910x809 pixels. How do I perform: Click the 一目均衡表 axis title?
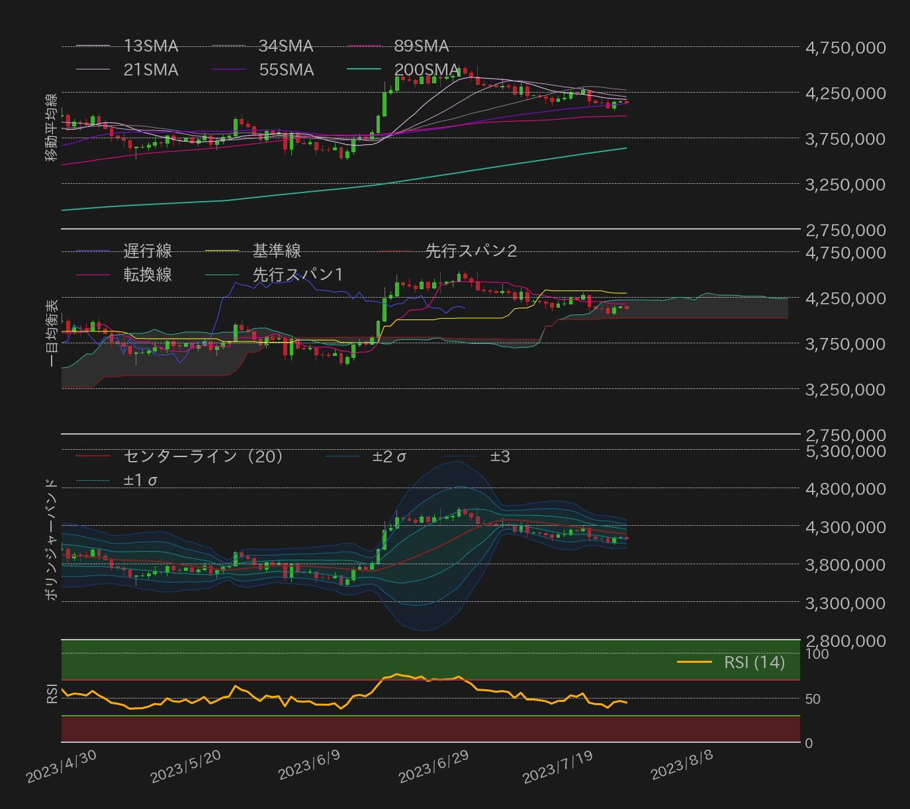(x=52, y=333)
